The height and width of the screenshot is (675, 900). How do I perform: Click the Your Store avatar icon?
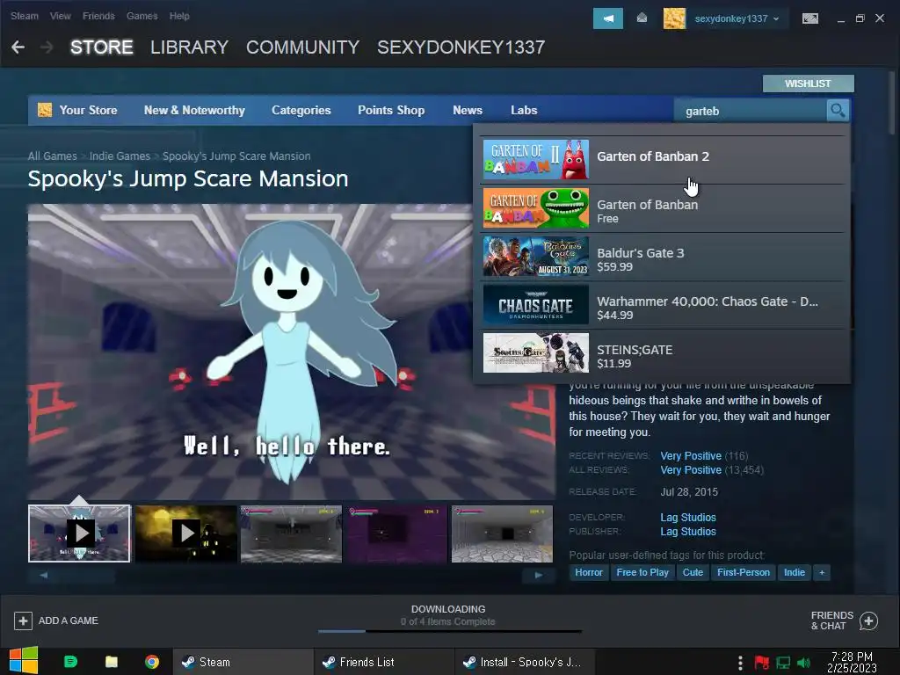(x=44, y=110)
